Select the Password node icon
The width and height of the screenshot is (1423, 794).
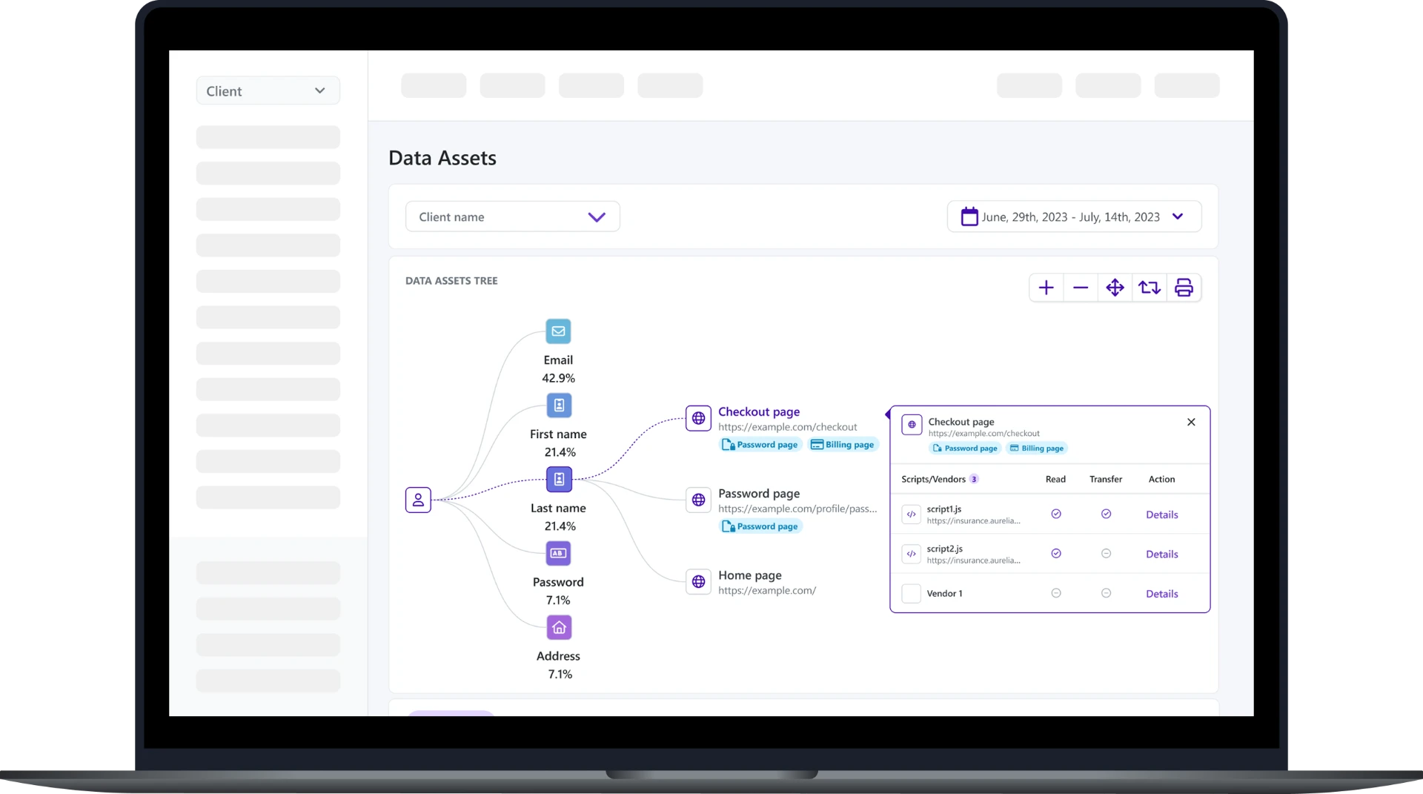click(x=559, y=553)
